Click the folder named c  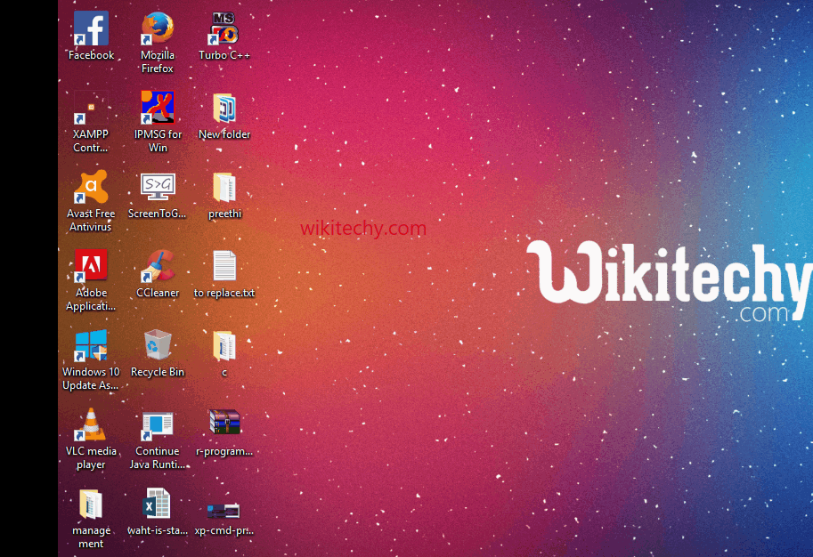pos(224,346)
